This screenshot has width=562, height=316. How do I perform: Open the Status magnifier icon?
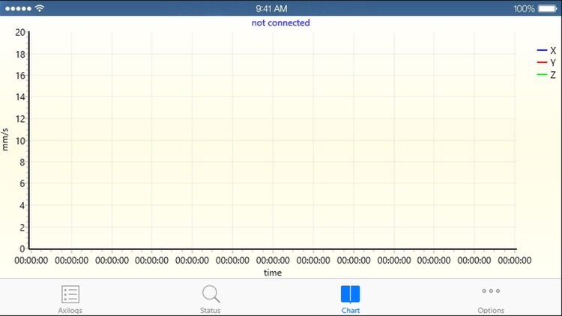pyautogui.click(x=211, y=294)
